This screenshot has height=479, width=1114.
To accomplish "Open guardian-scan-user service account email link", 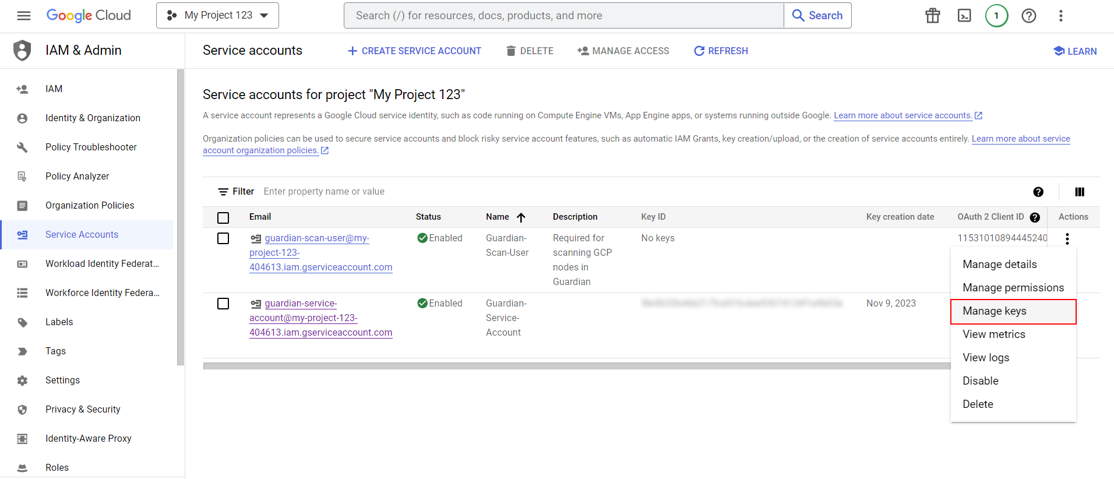I will [x=321, y=253].
